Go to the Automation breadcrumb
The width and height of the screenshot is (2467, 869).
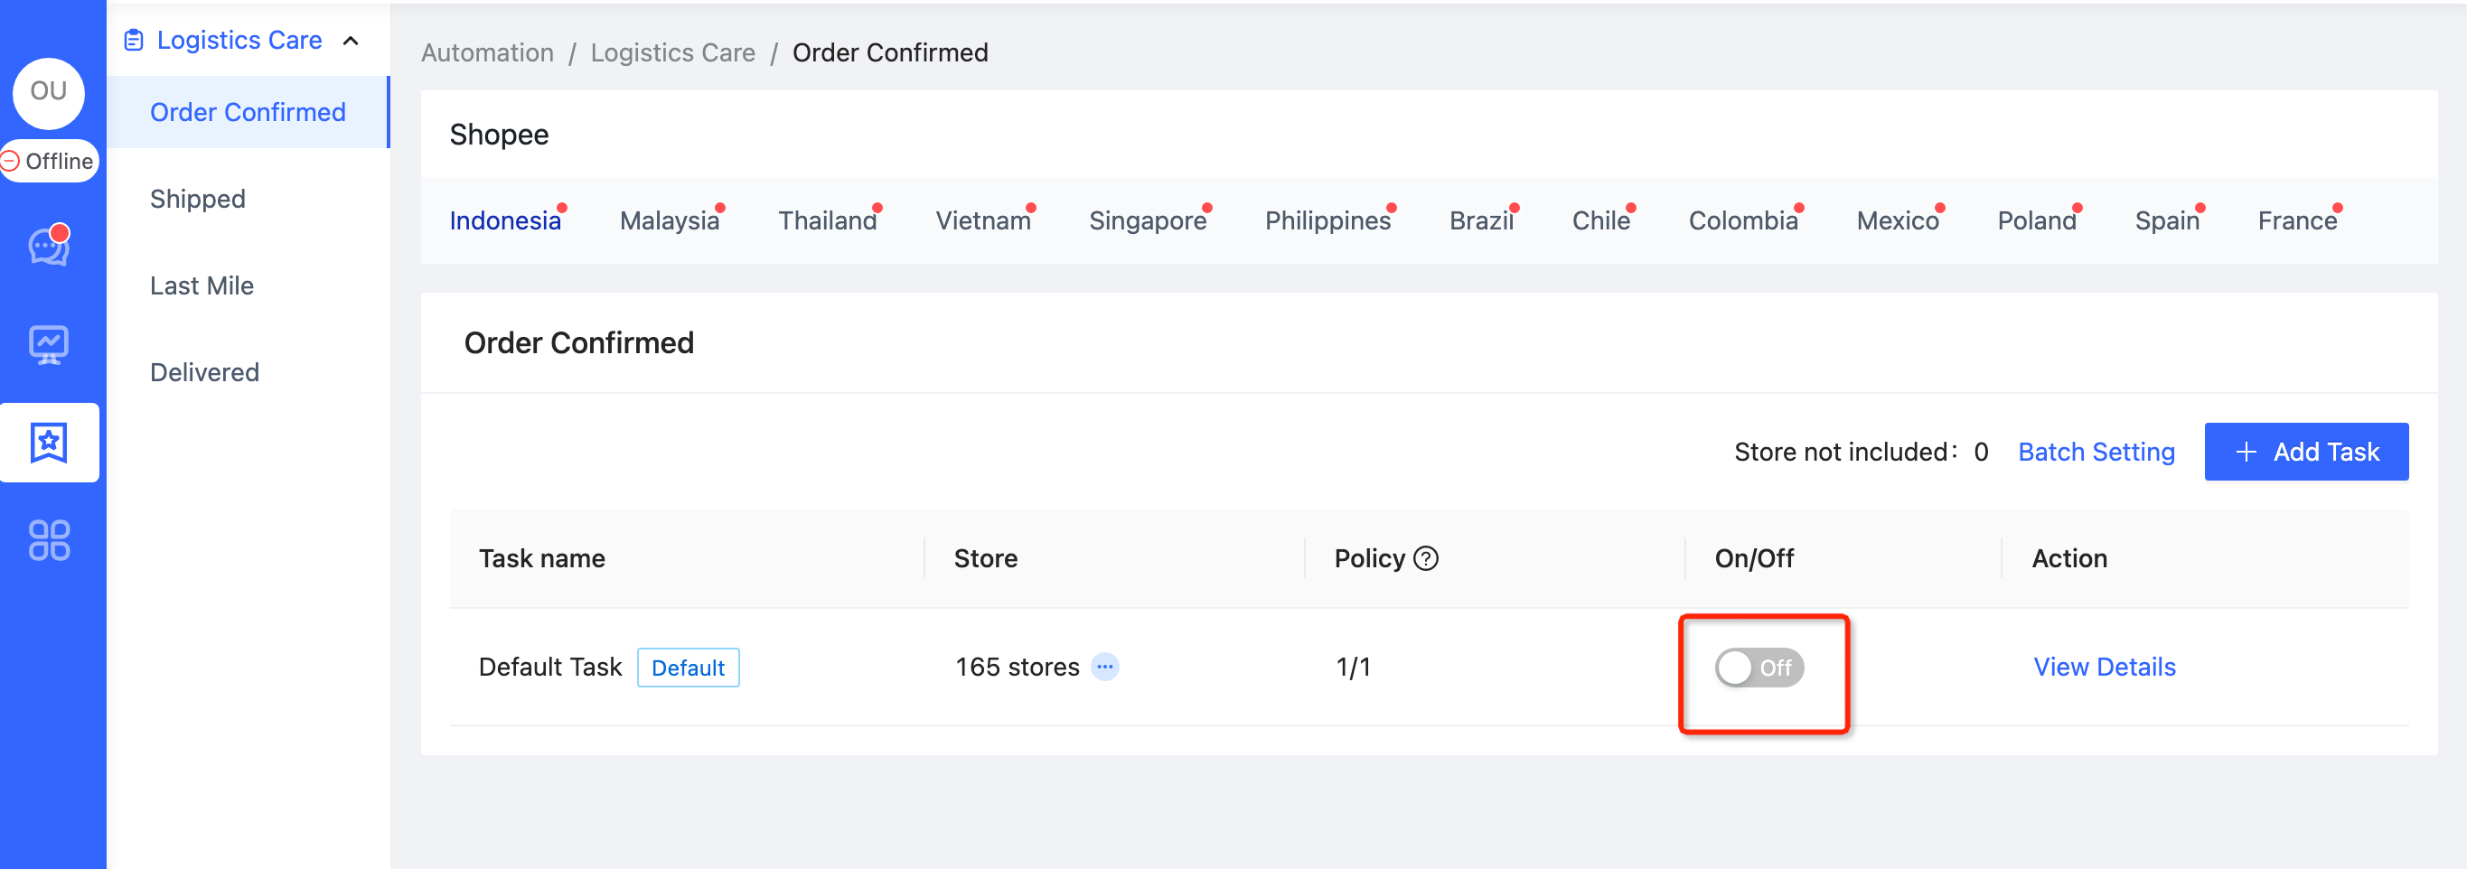pos(486,52)
